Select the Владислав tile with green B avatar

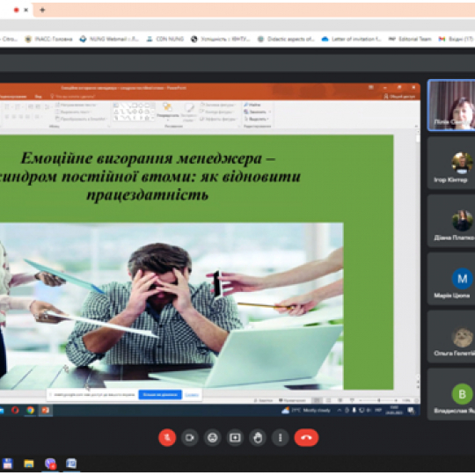point(451,394)
